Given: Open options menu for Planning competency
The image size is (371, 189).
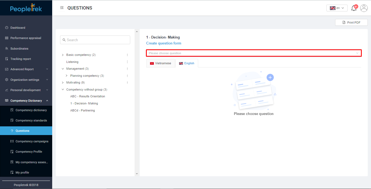Looking at the screenshot, I should point(127,76).
